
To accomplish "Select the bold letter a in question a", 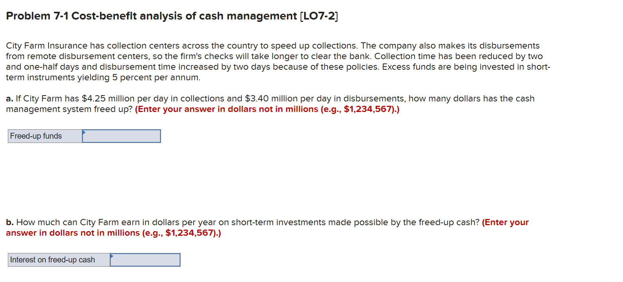I will point(8,98).
